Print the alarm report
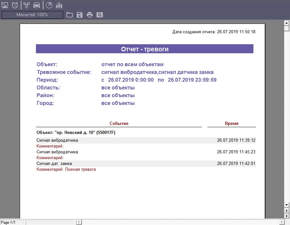Screen dimensions: 290x225 pos(90,15)
